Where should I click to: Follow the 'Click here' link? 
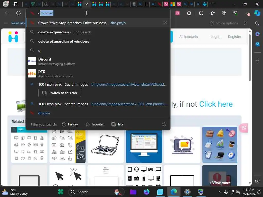[x=216, y=104]
